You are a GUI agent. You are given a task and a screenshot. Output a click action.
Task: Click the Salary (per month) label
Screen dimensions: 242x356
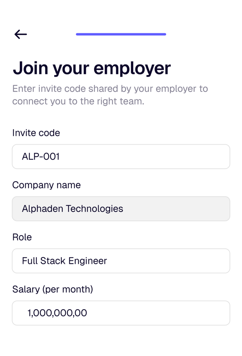(53, 289)
